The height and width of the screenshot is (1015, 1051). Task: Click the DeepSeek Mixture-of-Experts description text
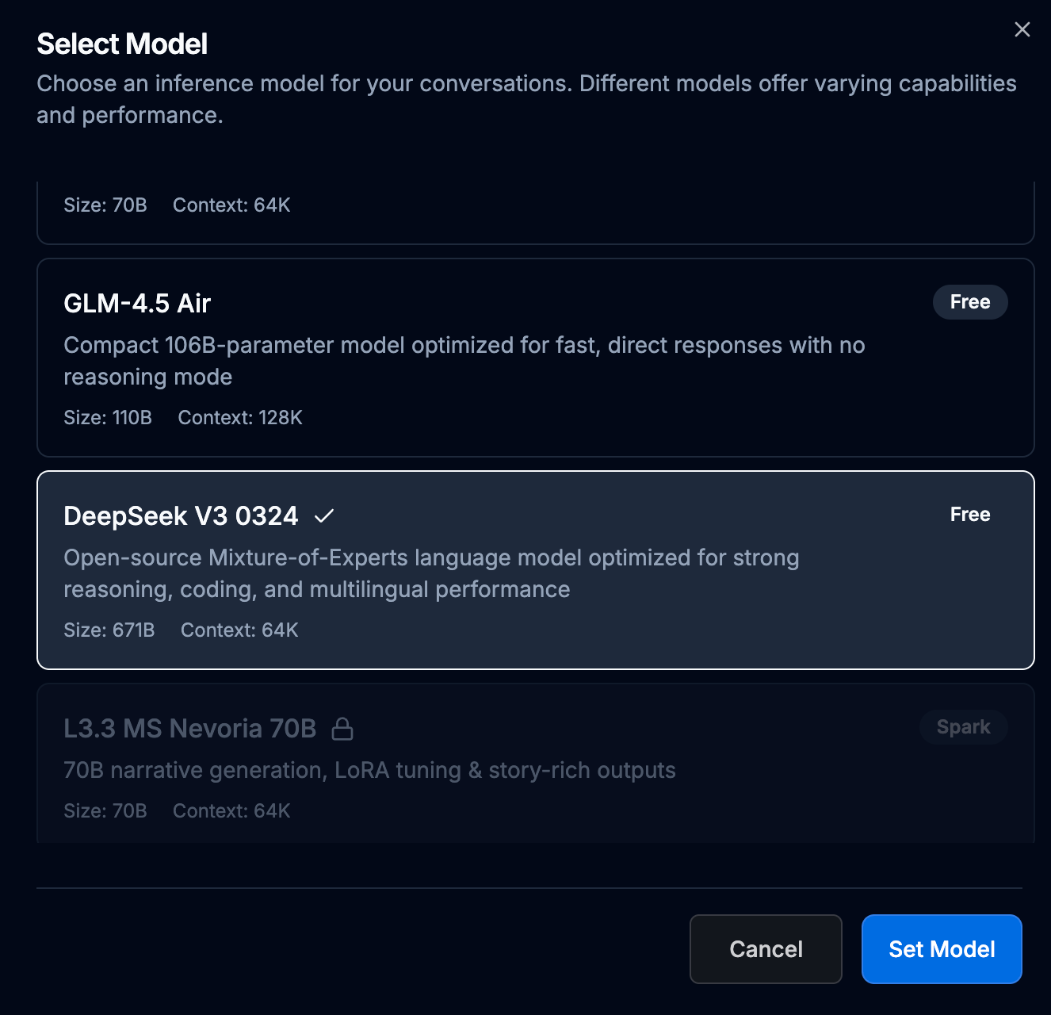coord(431,573)
